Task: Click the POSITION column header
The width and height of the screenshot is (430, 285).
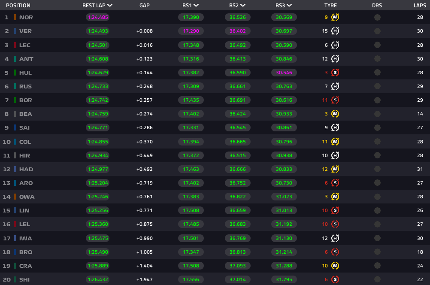Action: point(18,6)
